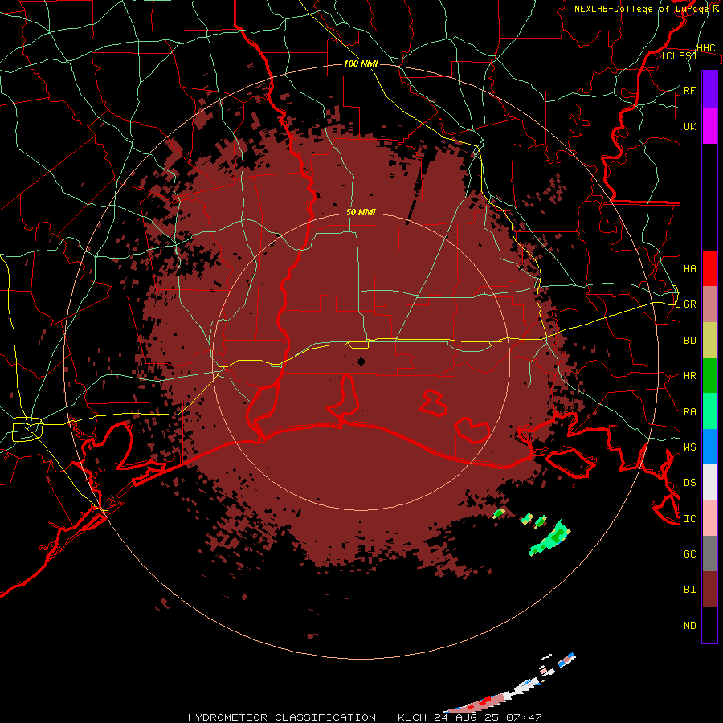This screenshot has height=723, width=723.
Task: Click the 'IC' legend label
Action: (689, 519)
